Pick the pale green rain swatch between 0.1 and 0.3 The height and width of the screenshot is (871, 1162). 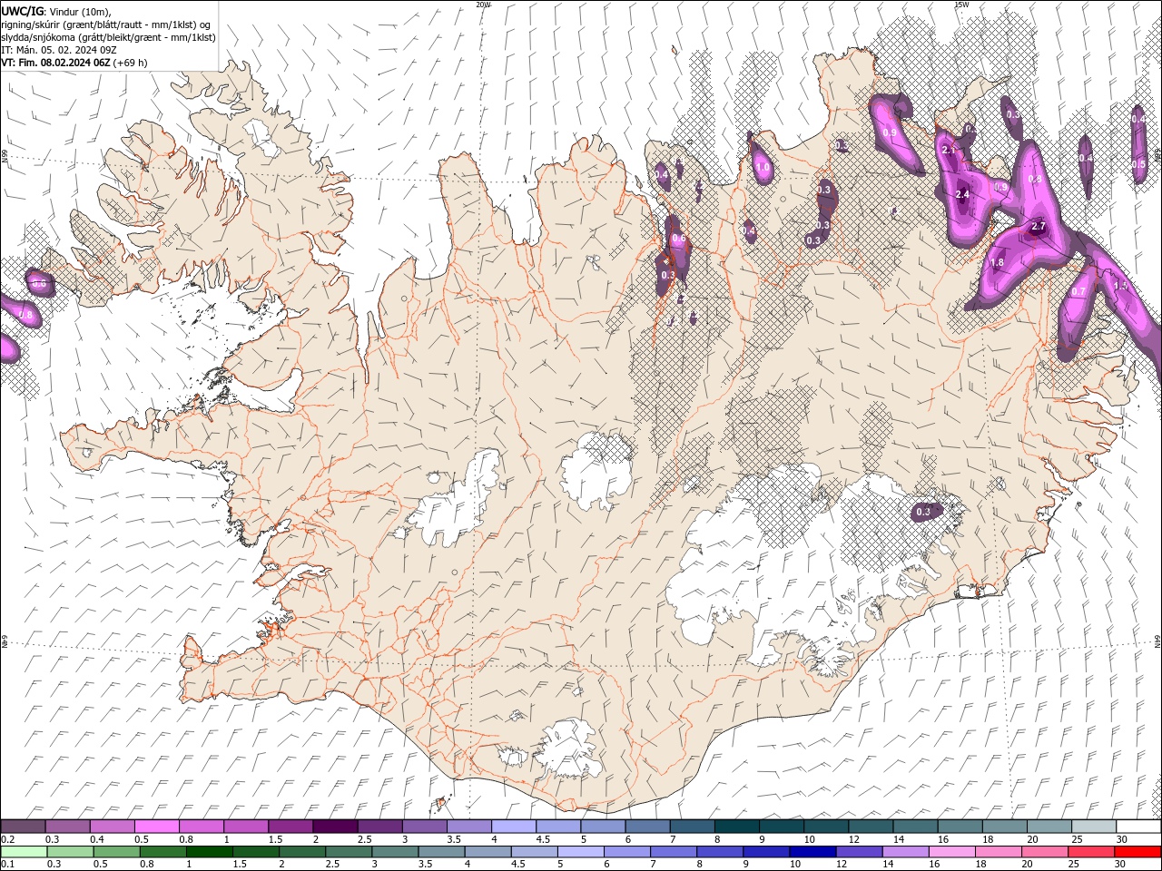(x=24, y=852)
